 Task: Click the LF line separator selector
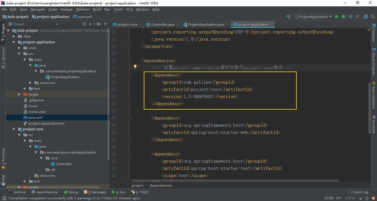coord(338,198)
